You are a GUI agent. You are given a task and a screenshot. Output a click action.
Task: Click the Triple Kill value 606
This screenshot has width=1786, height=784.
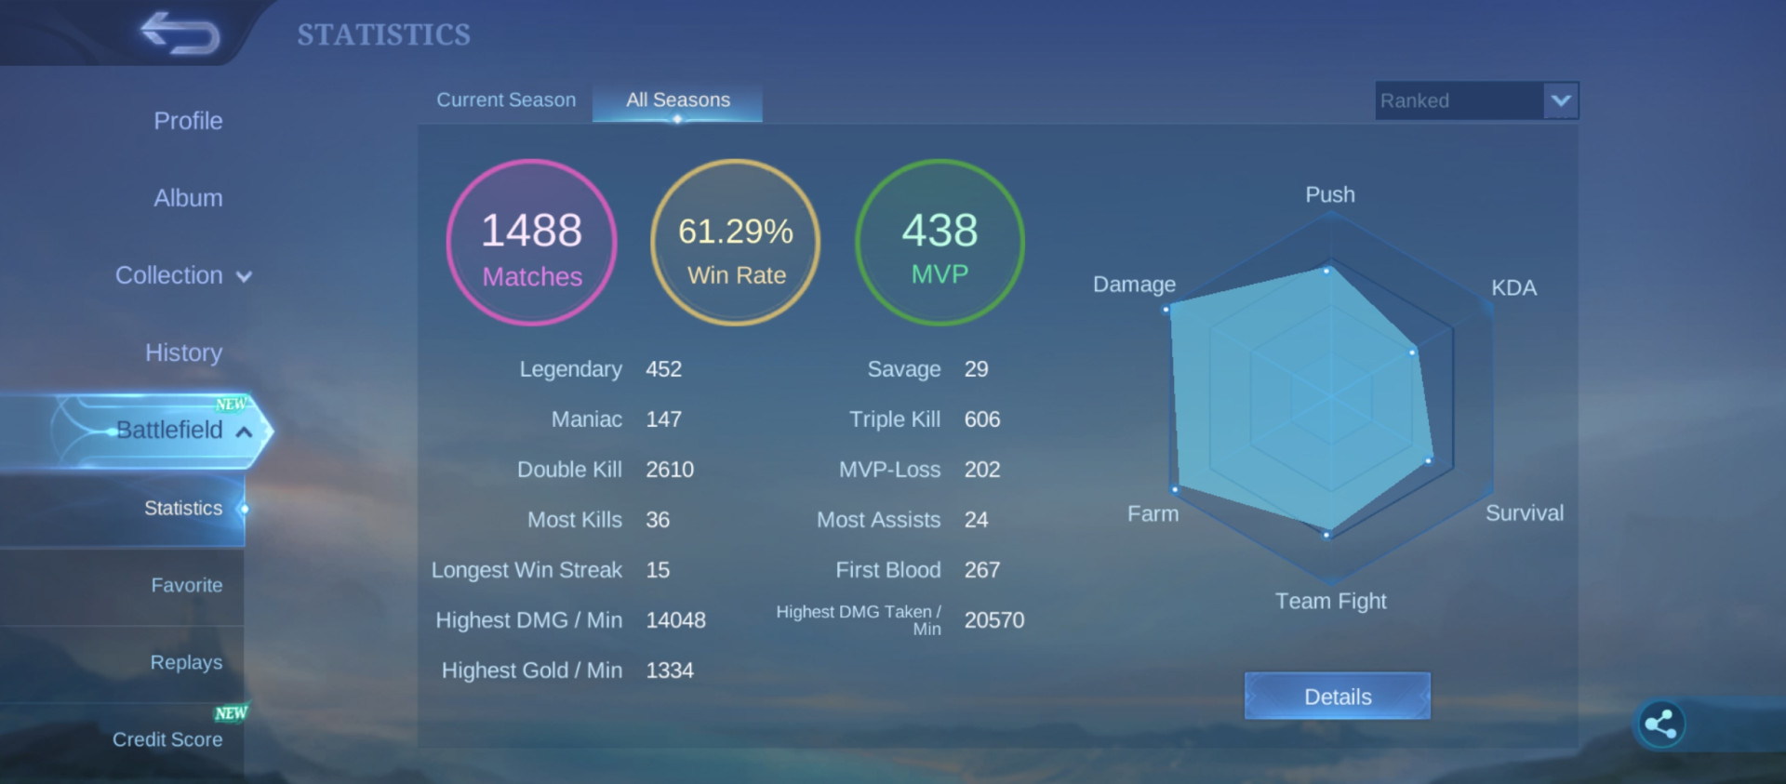(982, 419)
